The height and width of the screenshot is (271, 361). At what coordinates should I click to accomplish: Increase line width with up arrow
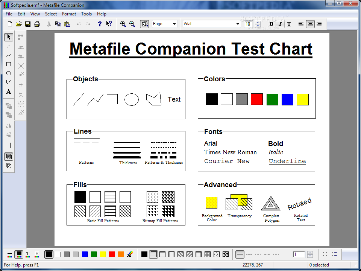(310, 253)
